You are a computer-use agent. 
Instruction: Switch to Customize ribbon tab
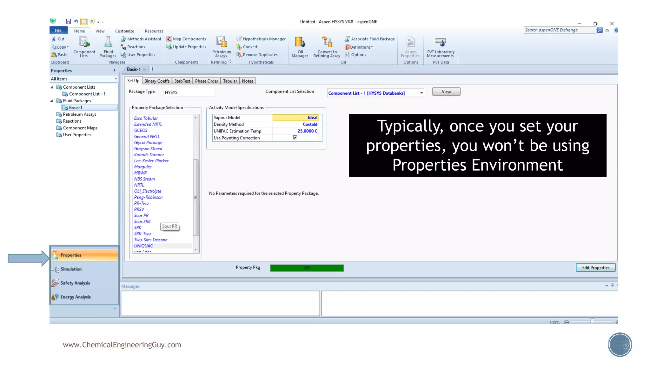pos(124,31)
